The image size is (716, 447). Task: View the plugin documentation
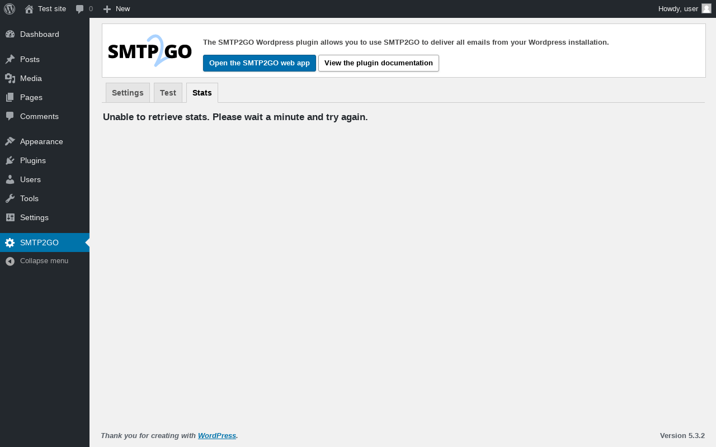tap(379, 63)
